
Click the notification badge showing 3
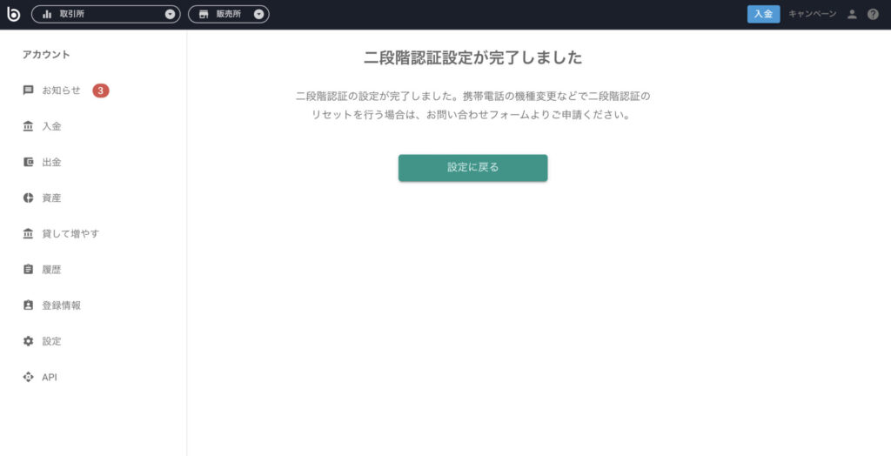click(x=101, y=91)
